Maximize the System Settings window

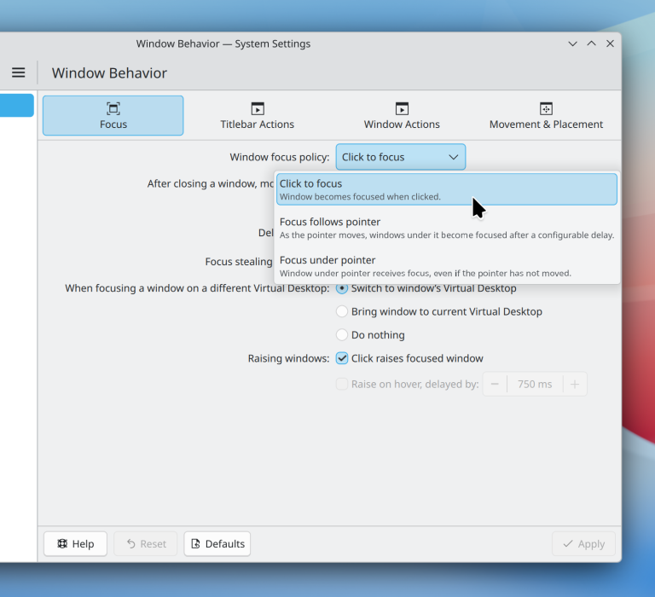(592, 43)
